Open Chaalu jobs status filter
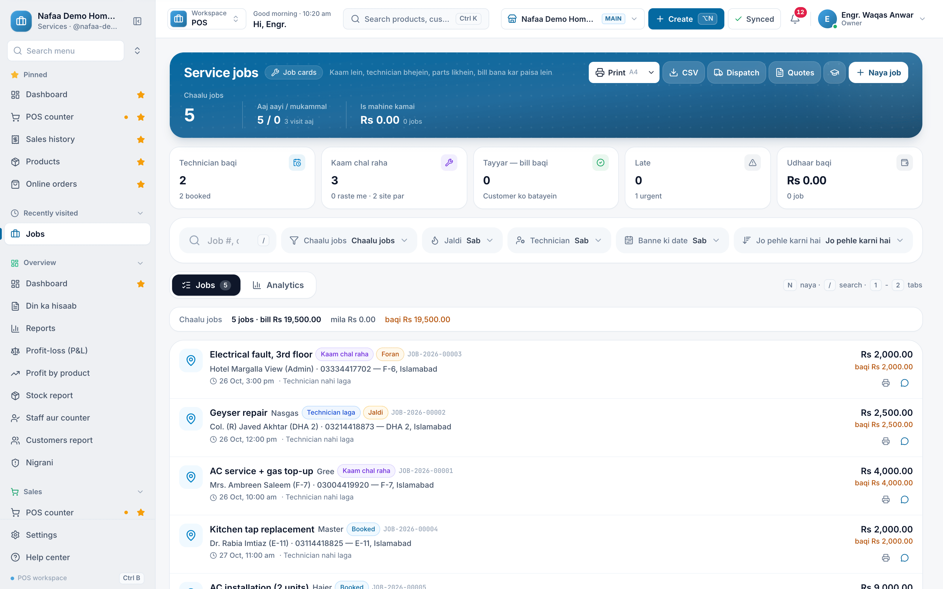 tap(349, 240)
